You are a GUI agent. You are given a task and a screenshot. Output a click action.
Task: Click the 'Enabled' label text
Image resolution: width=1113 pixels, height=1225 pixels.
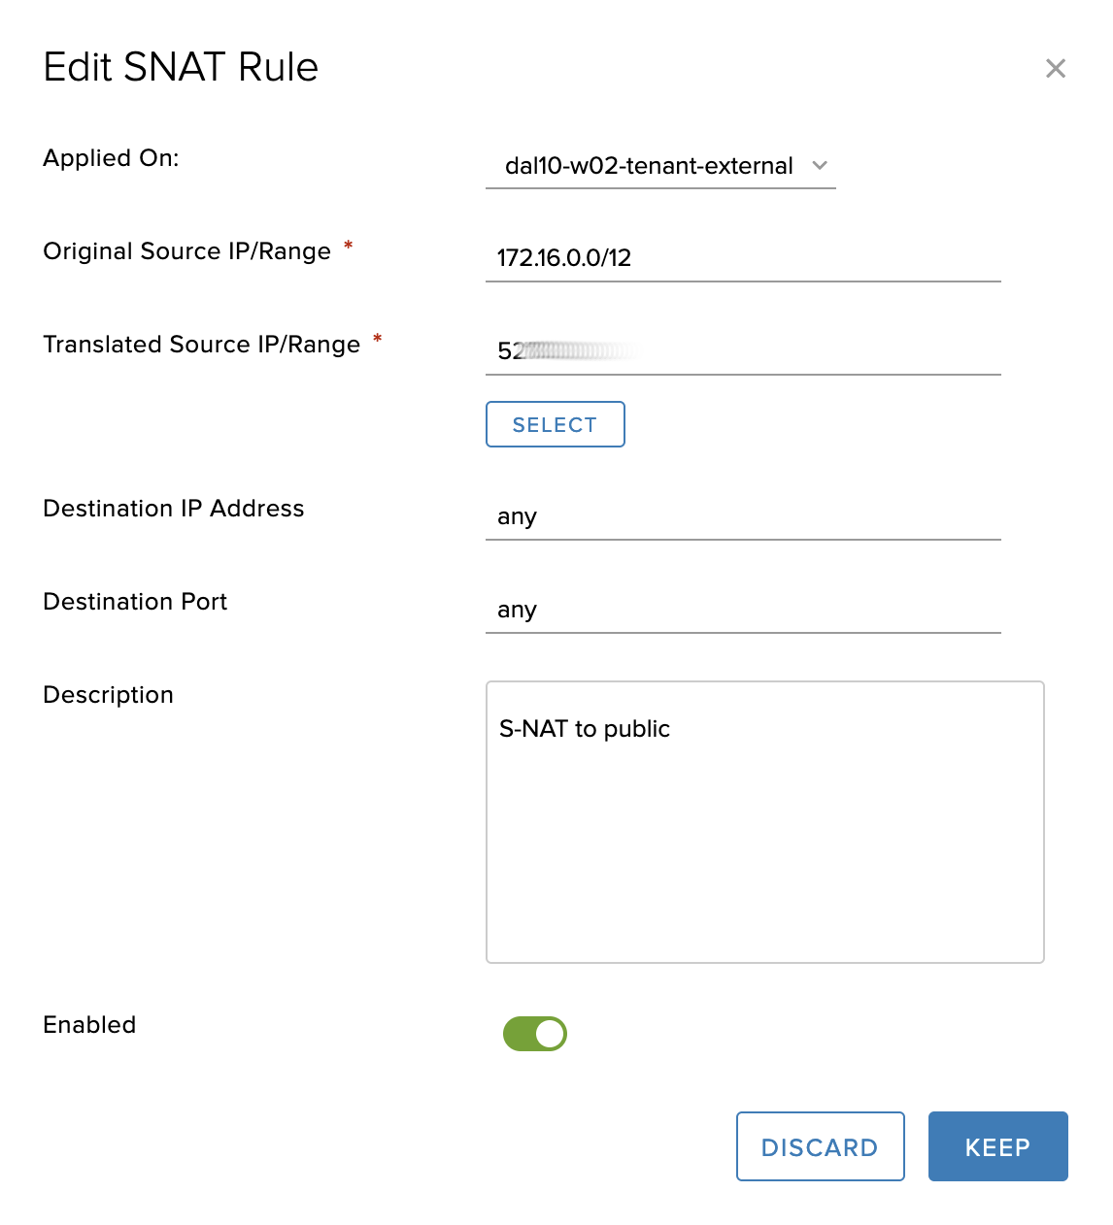click(89, 1025)
